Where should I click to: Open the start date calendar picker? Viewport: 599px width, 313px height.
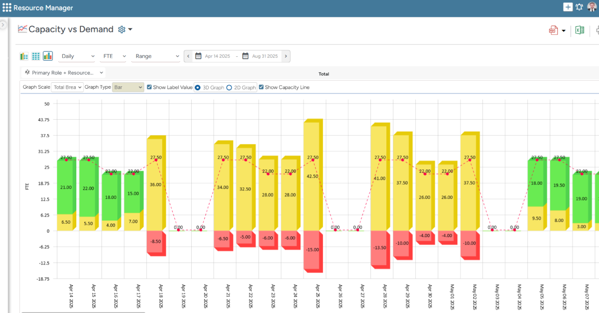(x=199, y=56)
